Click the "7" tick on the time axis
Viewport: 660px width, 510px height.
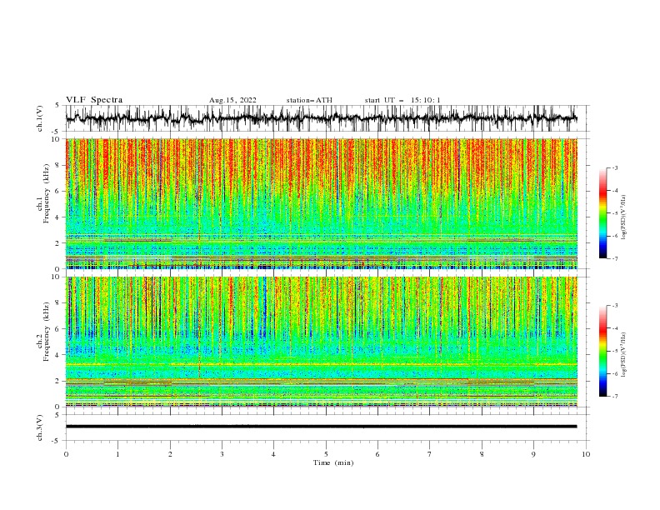click(430, 454)
